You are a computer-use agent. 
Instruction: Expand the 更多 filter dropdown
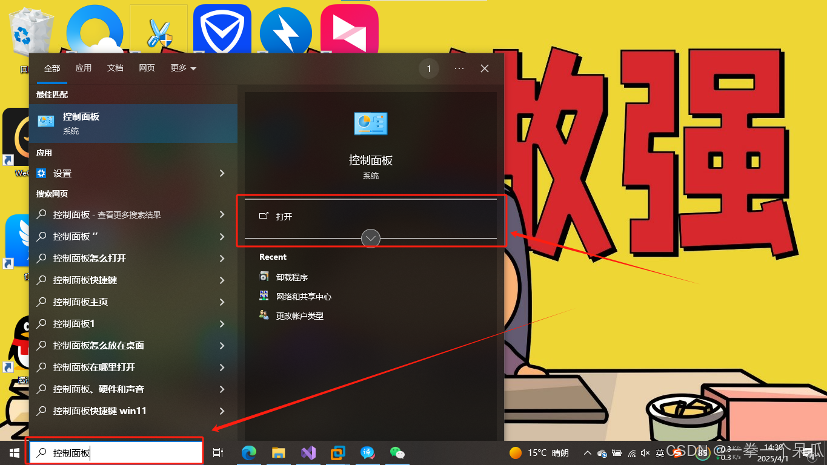click(x=184, y=68)
